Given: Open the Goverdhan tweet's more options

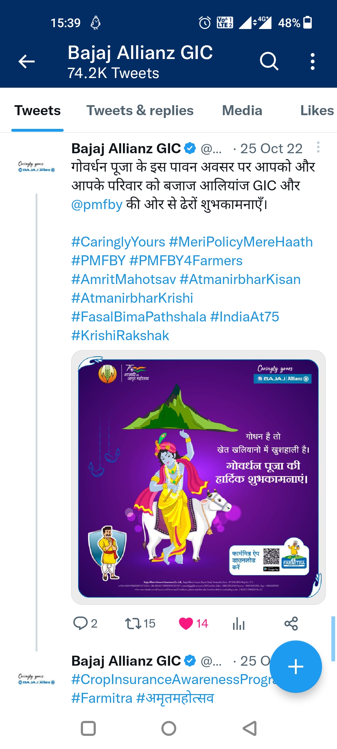Looking at the screenshot, I should (318, 147).
